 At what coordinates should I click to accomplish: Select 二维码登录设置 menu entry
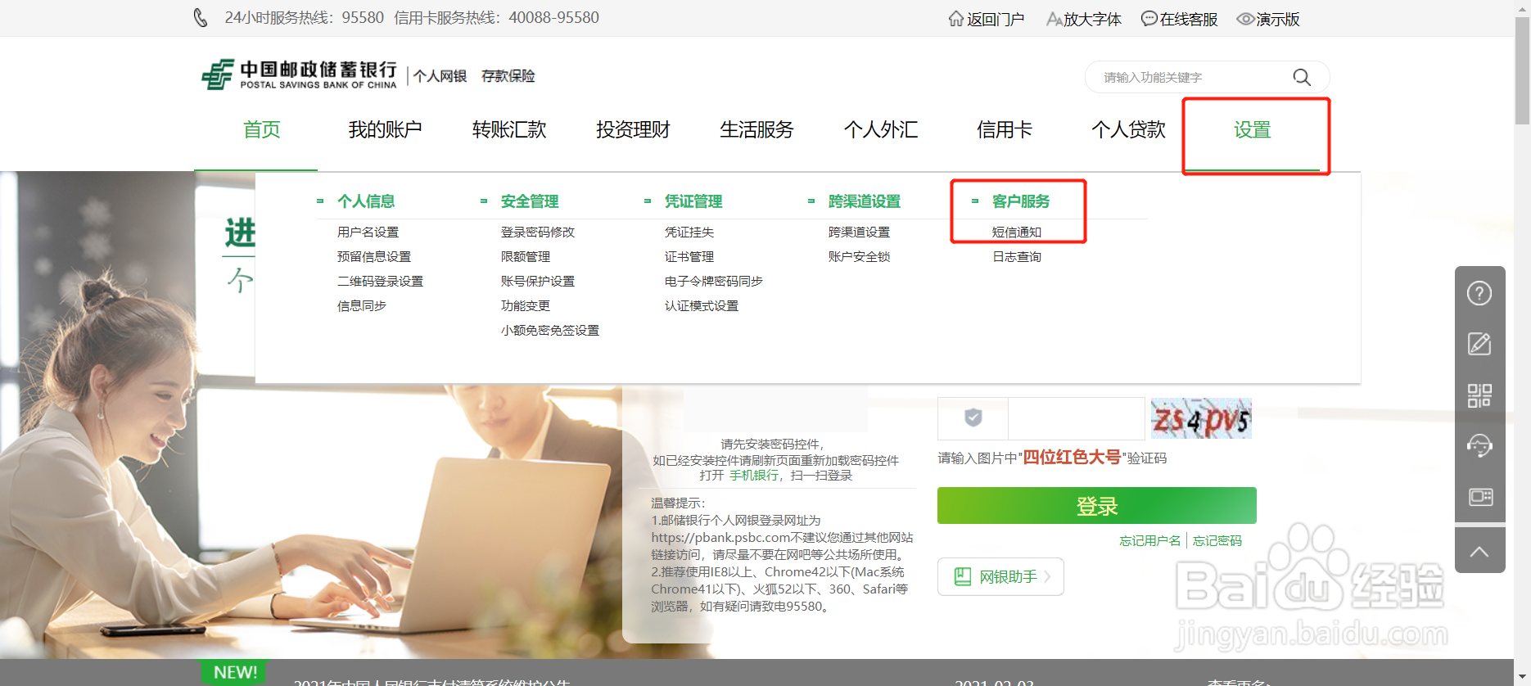coord(380,282)
